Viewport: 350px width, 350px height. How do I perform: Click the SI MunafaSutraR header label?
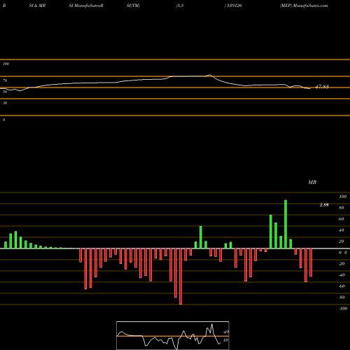point(86,6)
